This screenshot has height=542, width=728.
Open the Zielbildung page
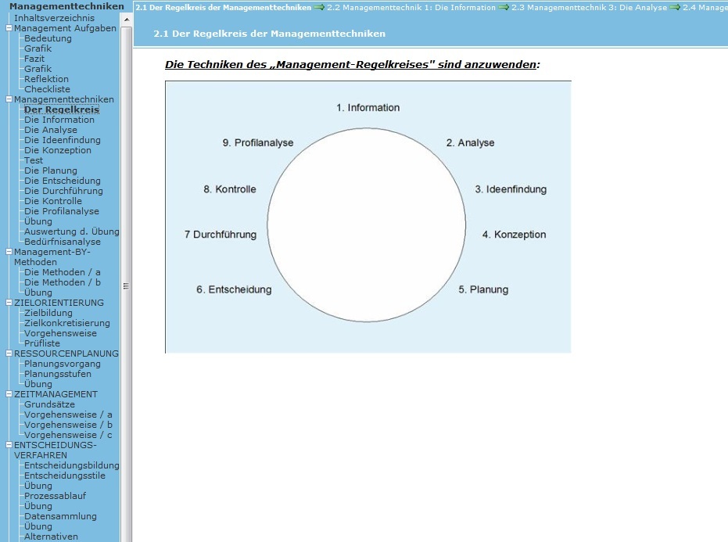(48, 313)
